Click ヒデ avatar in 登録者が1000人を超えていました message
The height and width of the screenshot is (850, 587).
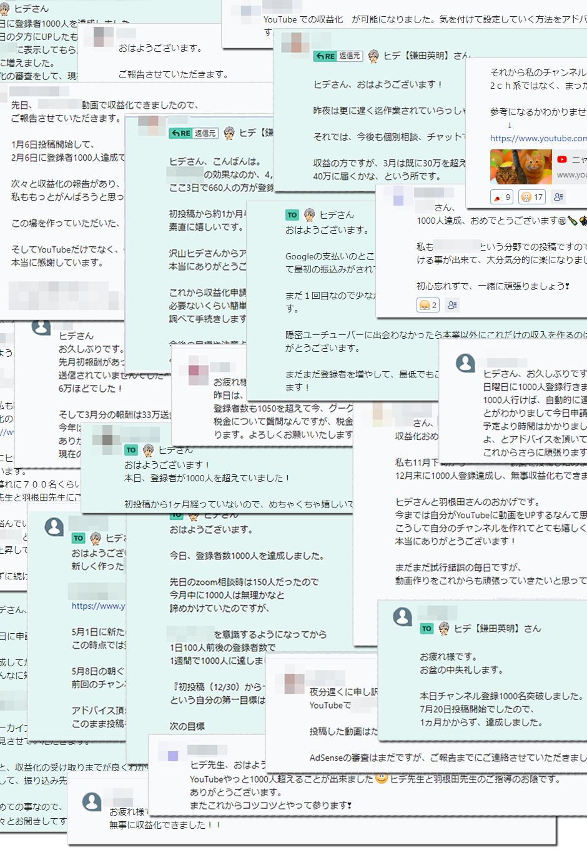tap(148, 450)
